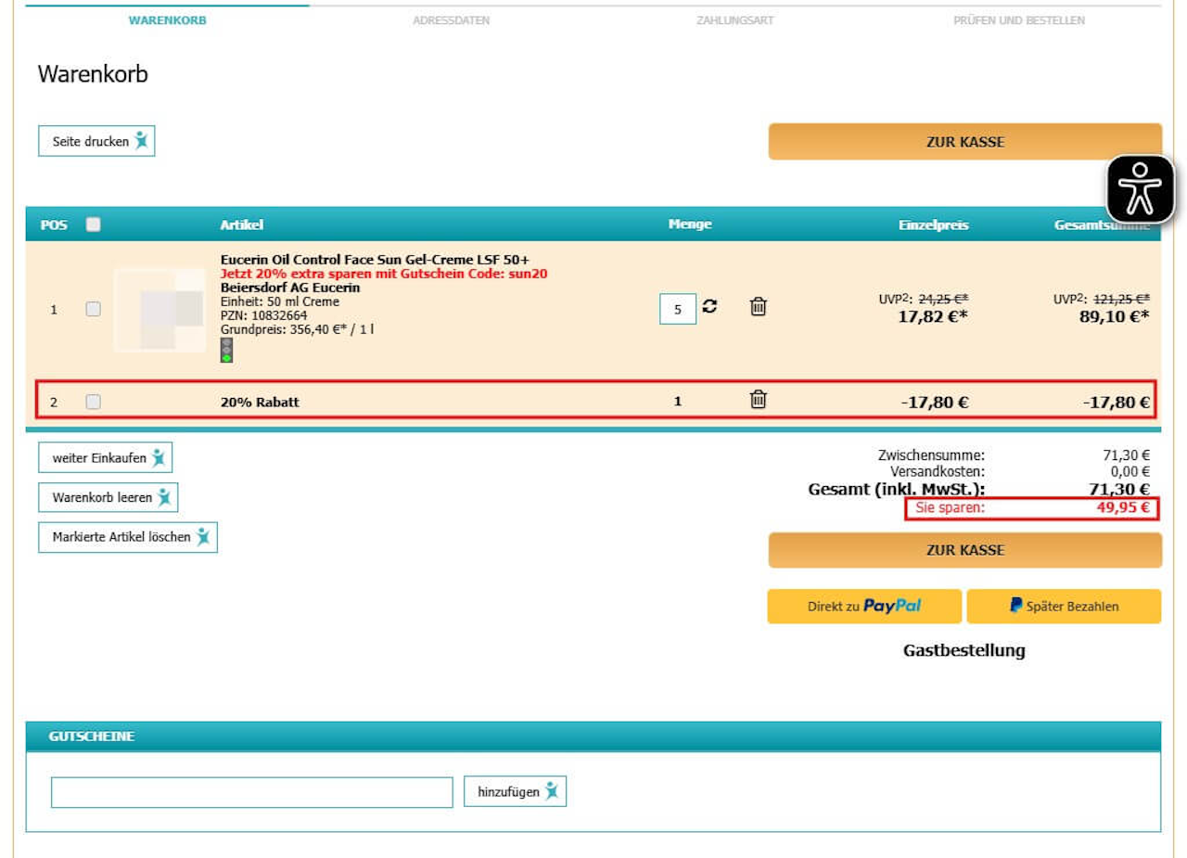Switch to the Adressdaten step
Viewport: 1187px width, 858px height.
(x=452, y=20)
